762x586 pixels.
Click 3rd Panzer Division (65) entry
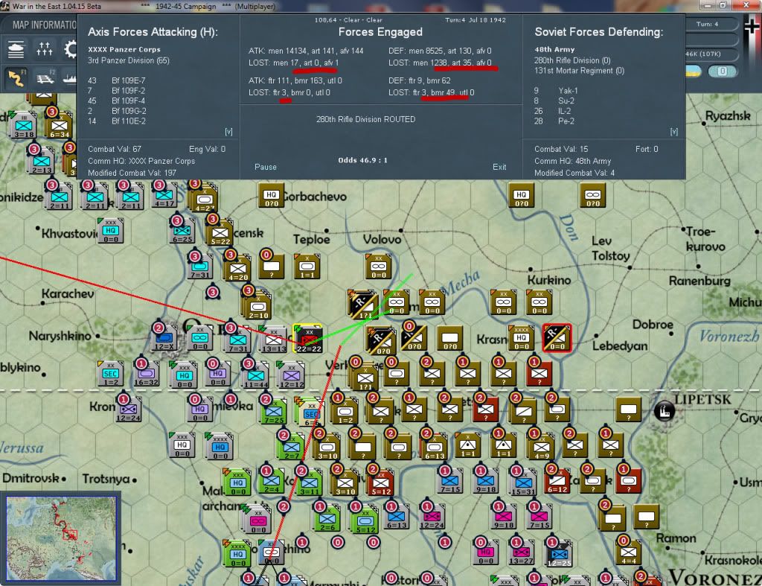click(128, 60)
